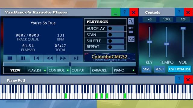The width and height of the screenshot is (193, 108).
Task: Click the VIEW label of the view bar
Action: pos(15,70)
